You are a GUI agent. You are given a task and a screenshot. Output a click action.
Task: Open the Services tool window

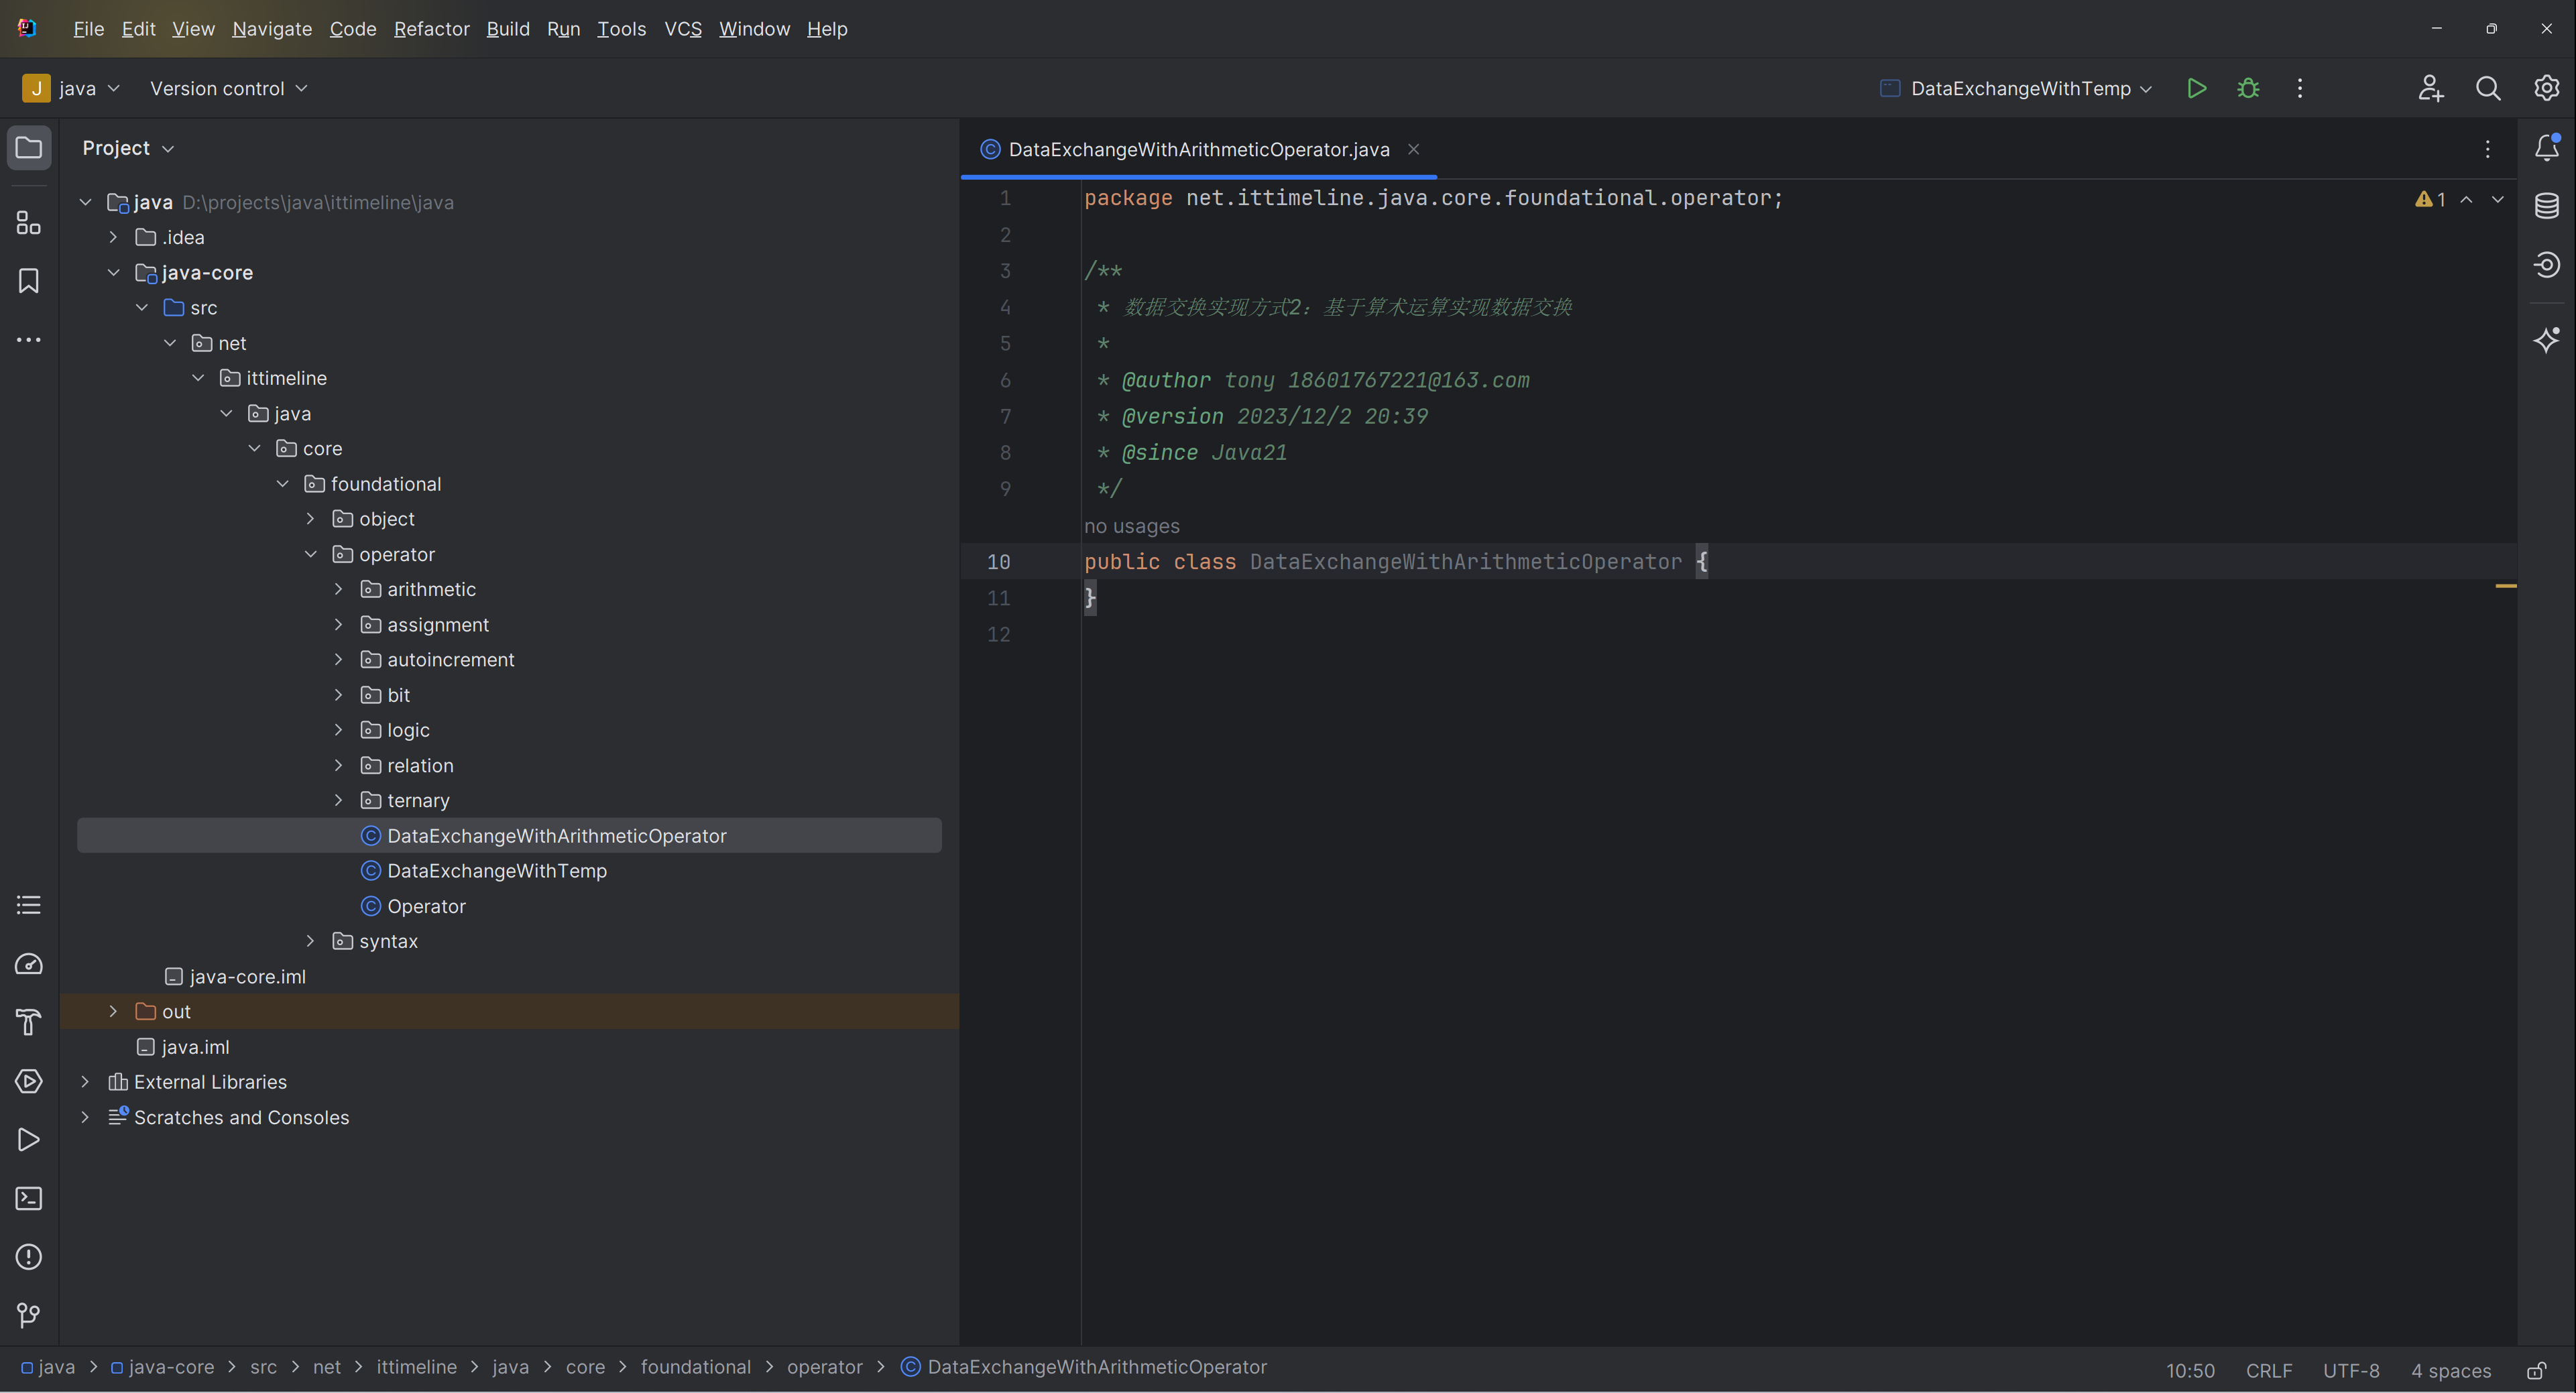29,1081
